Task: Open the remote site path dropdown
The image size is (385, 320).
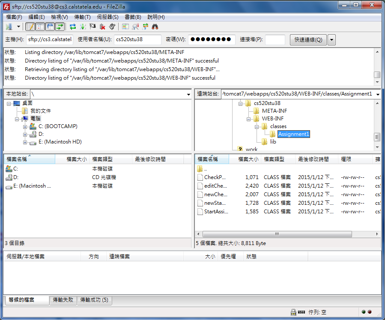Action: pos(378,94)
